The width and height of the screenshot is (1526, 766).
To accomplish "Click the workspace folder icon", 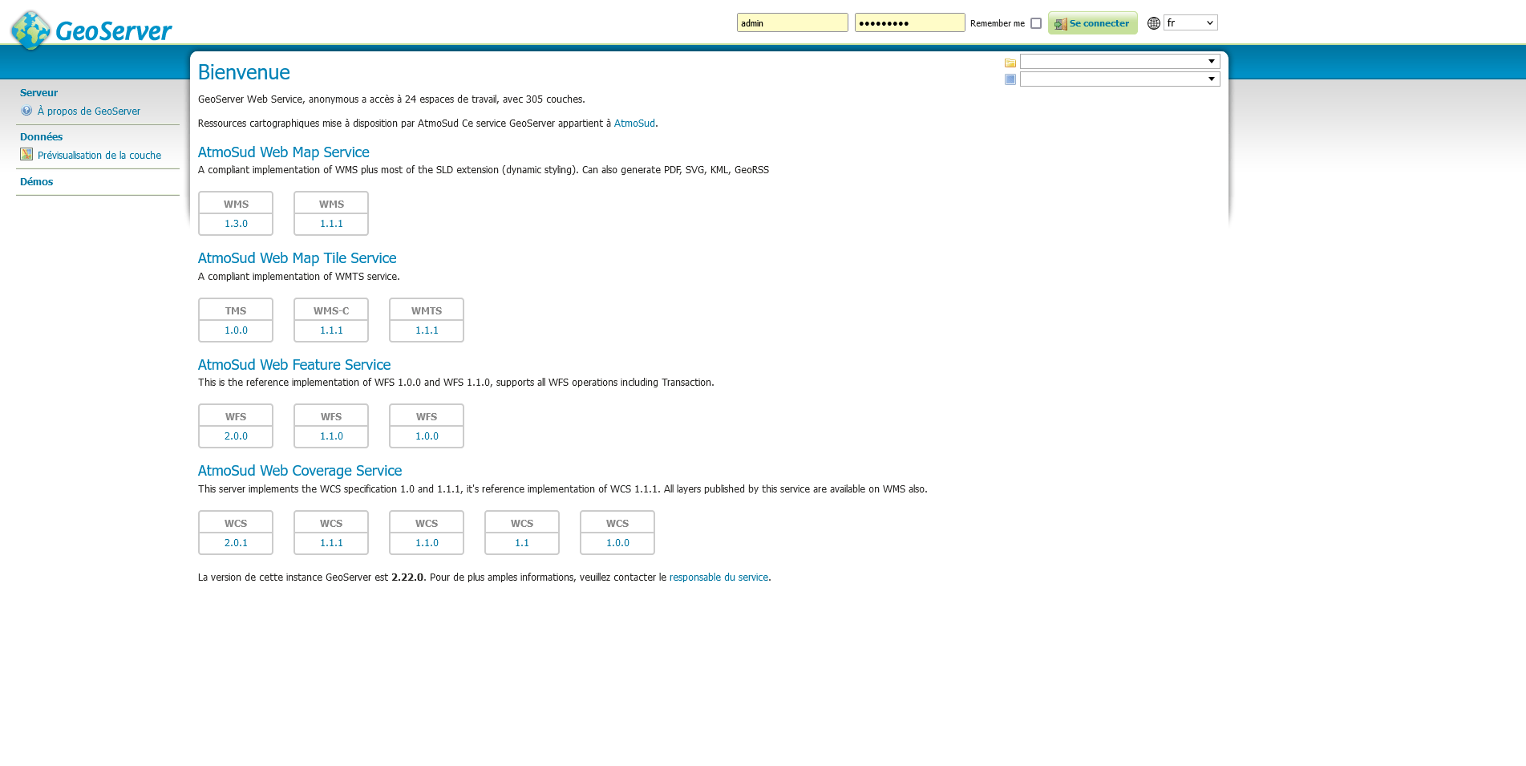I will [1010, 63].
